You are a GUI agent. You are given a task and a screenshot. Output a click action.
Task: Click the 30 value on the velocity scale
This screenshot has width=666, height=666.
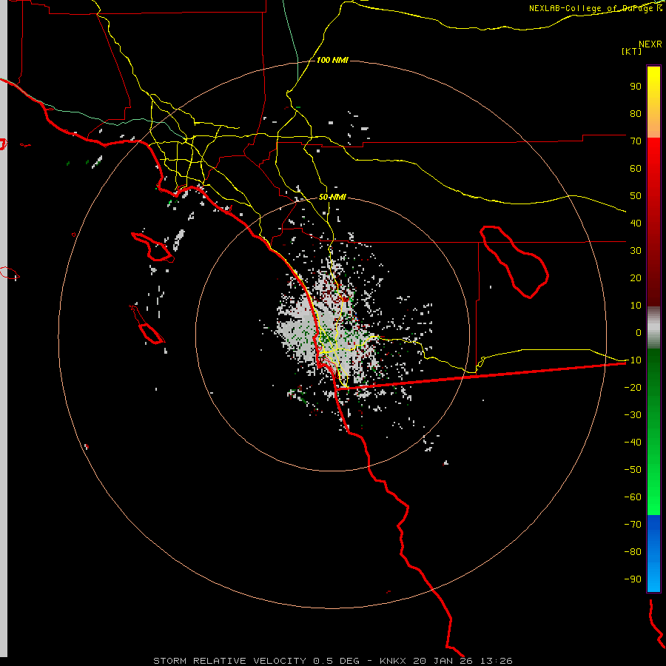(636, 251)
